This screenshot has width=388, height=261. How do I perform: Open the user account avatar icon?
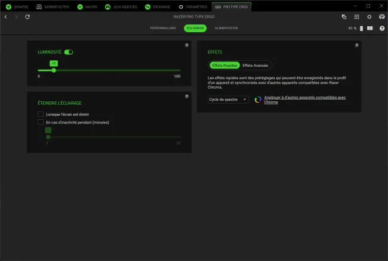click(382, 17)
